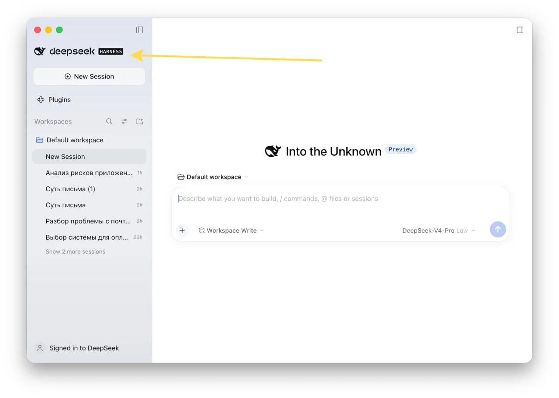Image resolution: width=559 pixels, height=398 pixels.
Task: Click the DeepSeek whale logo in sidebar
Action: pyautogui.click(x=40, y=51)
